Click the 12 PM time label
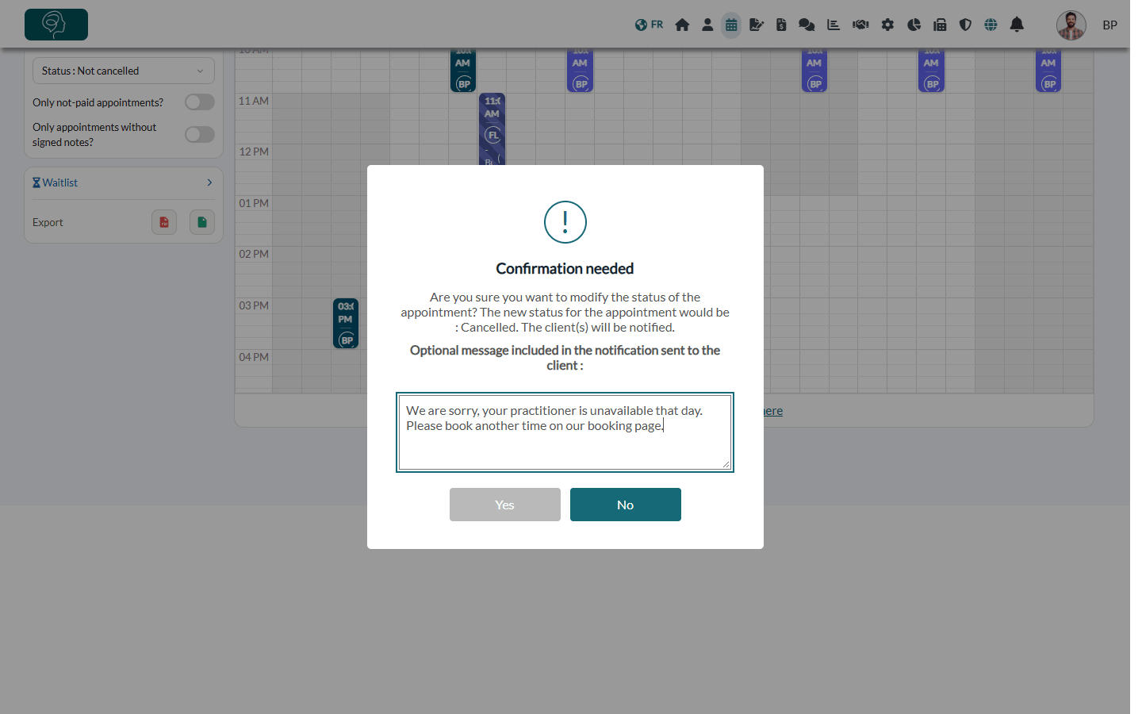Image resolution: width=1142 pixels, height=714 pixels. (254, 152)
